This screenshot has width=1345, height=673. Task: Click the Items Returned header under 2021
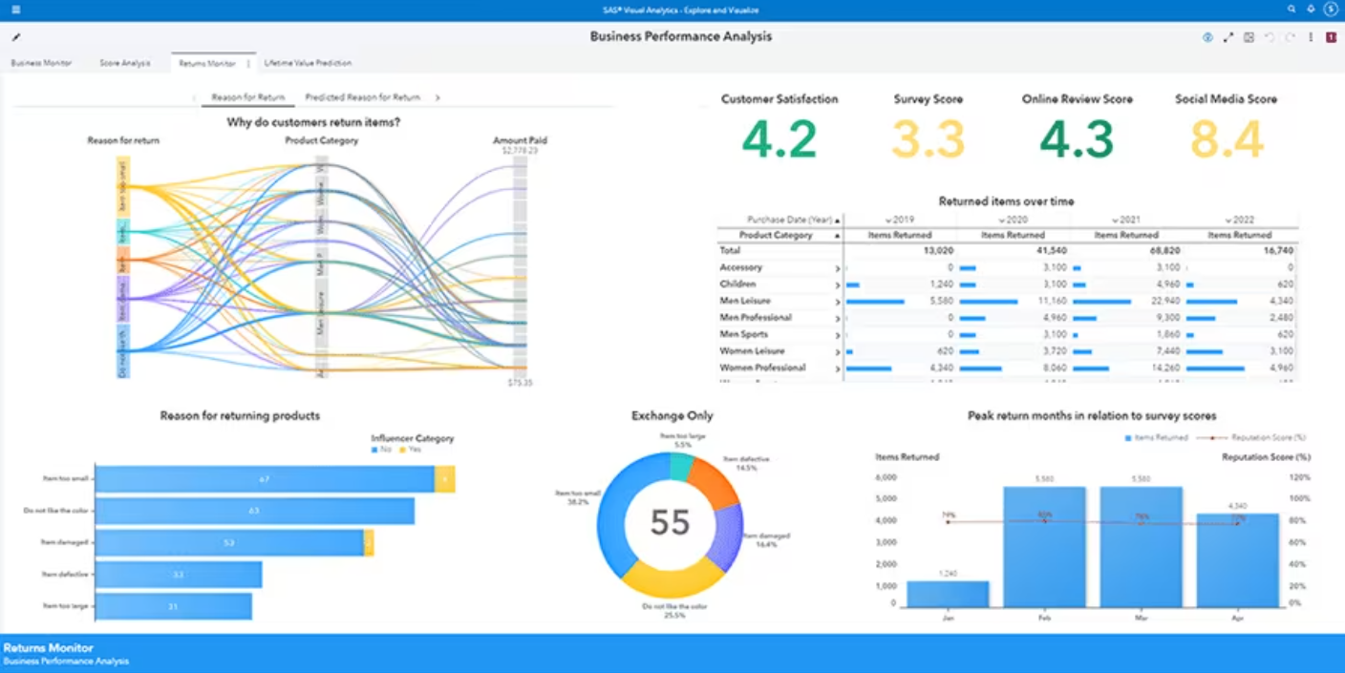click(x=1126, y=235)
